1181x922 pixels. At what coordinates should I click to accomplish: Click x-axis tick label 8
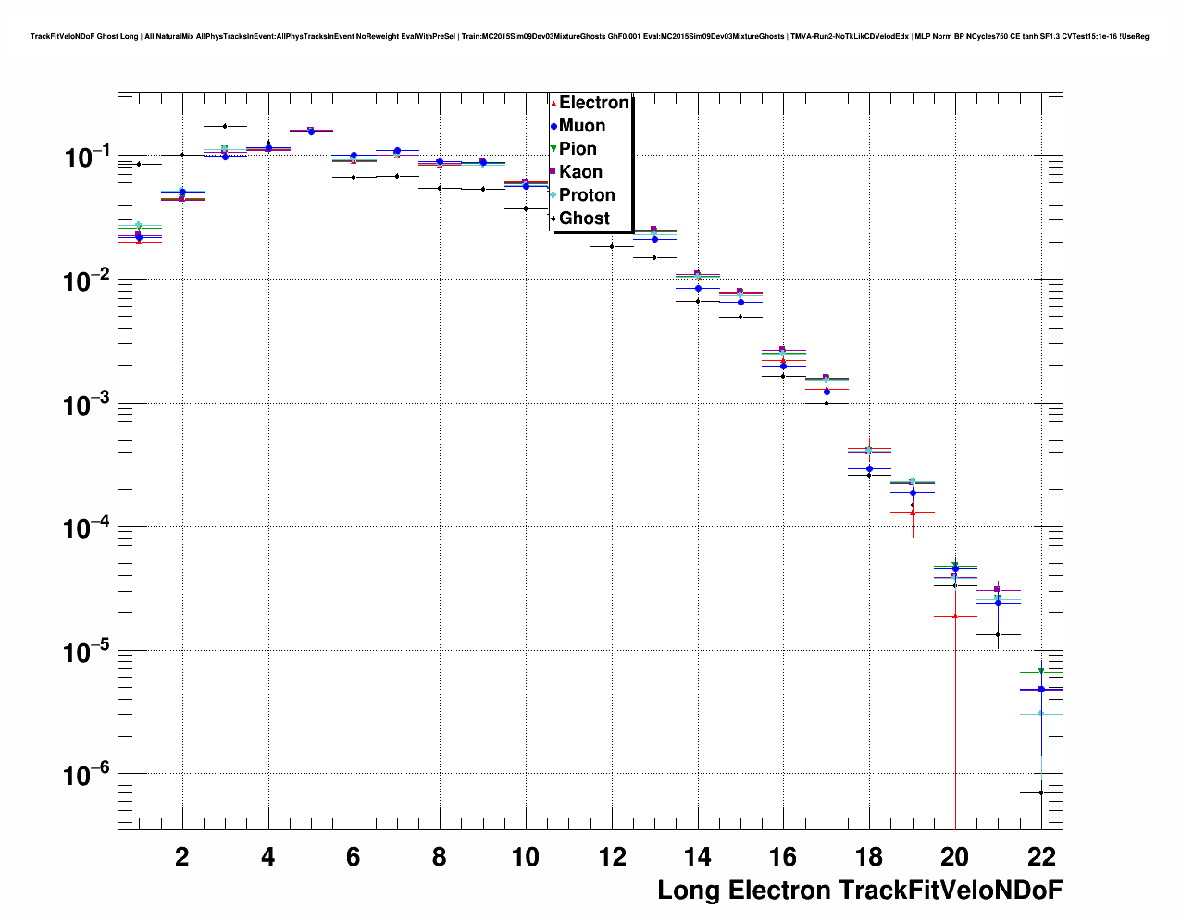[440, 856]
